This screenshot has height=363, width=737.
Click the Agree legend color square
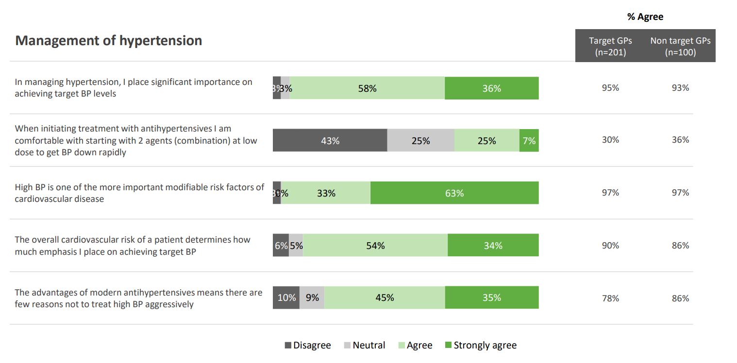402,346
